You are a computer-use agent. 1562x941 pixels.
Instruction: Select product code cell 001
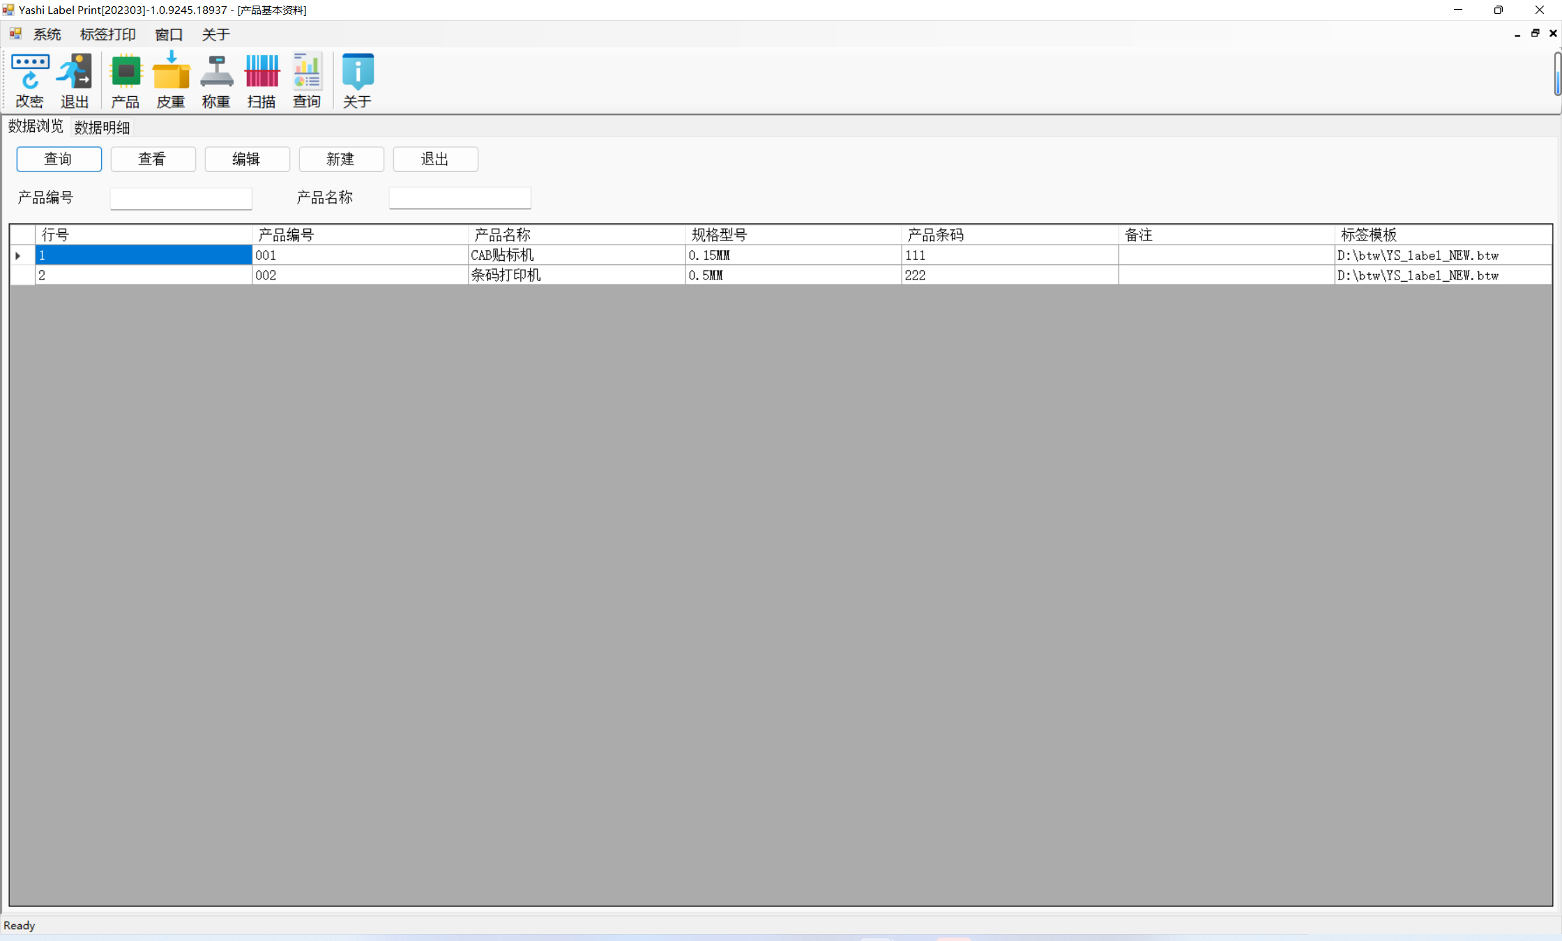click(360, 255)
